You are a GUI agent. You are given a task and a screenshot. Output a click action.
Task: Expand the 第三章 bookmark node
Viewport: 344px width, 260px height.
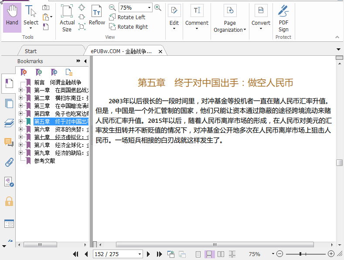click(x=20, y=105)
